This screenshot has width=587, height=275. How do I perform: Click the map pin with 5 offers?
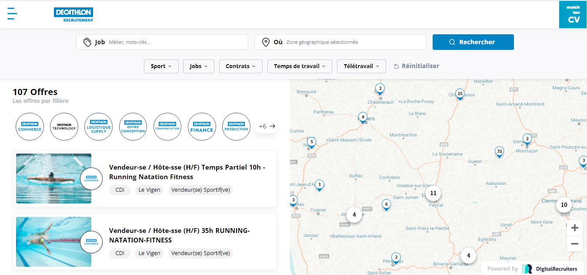coord(311,142)
